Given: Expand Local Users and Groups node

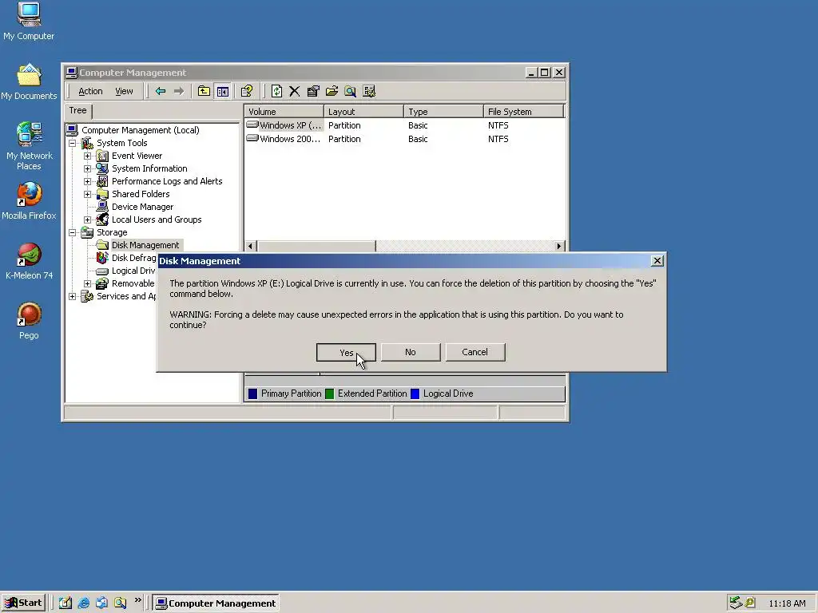Looking at the screenshot, I should click(88, 219).
